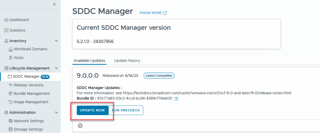Click the circled checkmark status icon
Image resolution: width=320 pixels, height=133 pixels.
click(x=80, y=126)
